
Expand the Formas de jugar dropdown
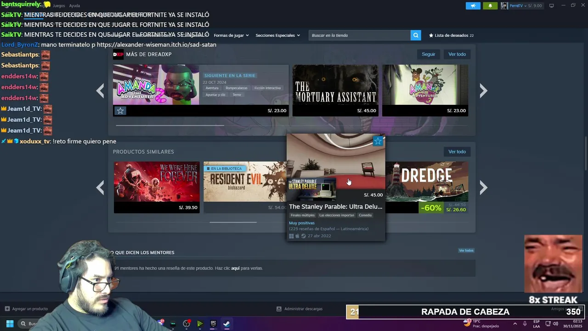click(x=231, y=35)
